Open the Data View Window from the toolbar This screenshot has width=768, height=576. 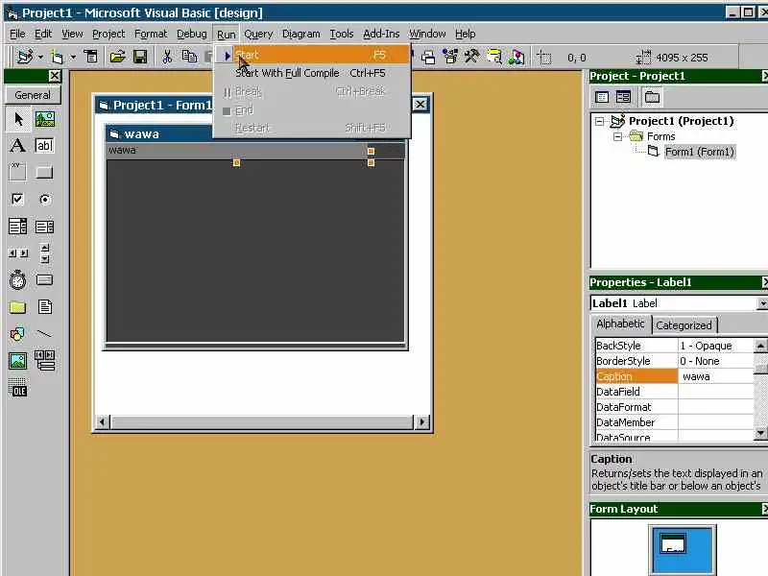tap(494, 57)
